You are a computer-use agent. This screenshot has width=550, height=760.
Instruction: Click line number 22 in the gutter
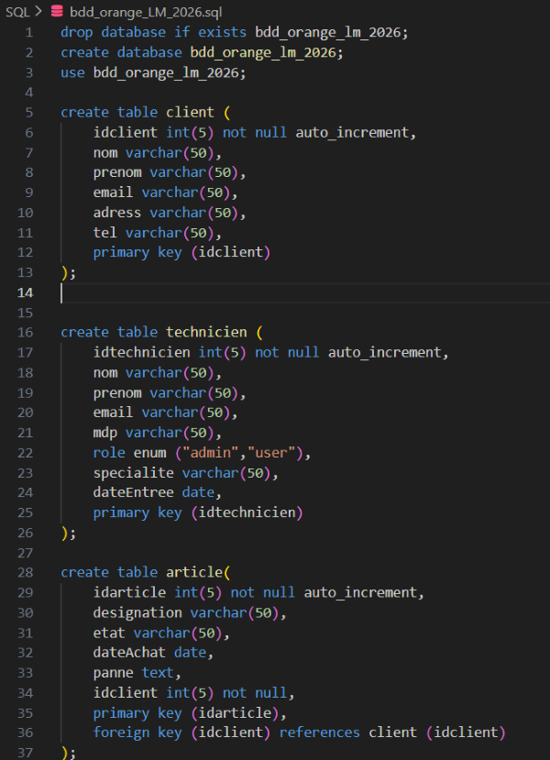tap(25, 453)
